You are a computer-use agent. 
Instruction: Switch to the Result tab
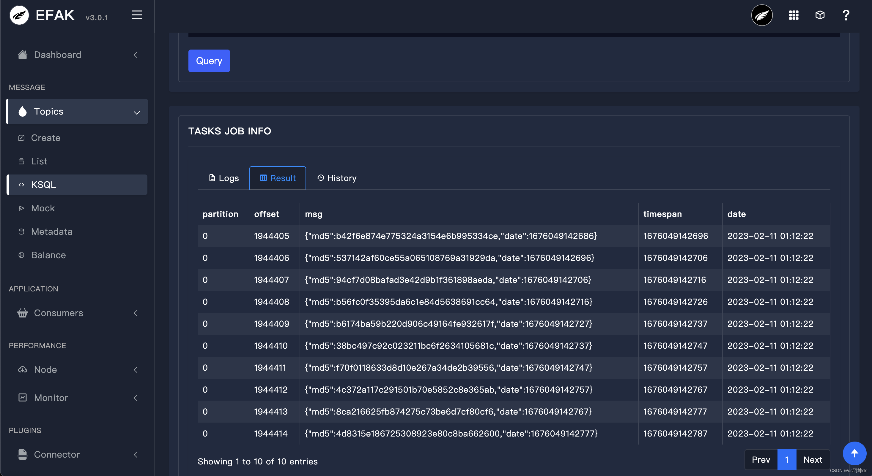pos(278,178)
